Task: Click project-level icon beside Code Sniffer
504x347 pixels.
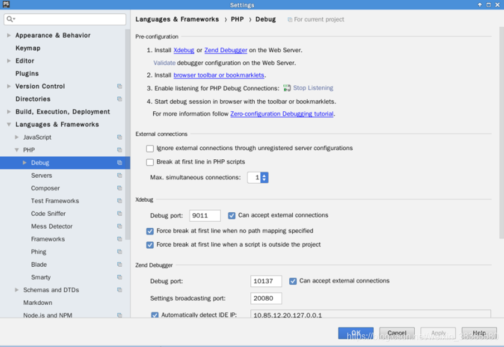Action: click(x=119, y=213)
